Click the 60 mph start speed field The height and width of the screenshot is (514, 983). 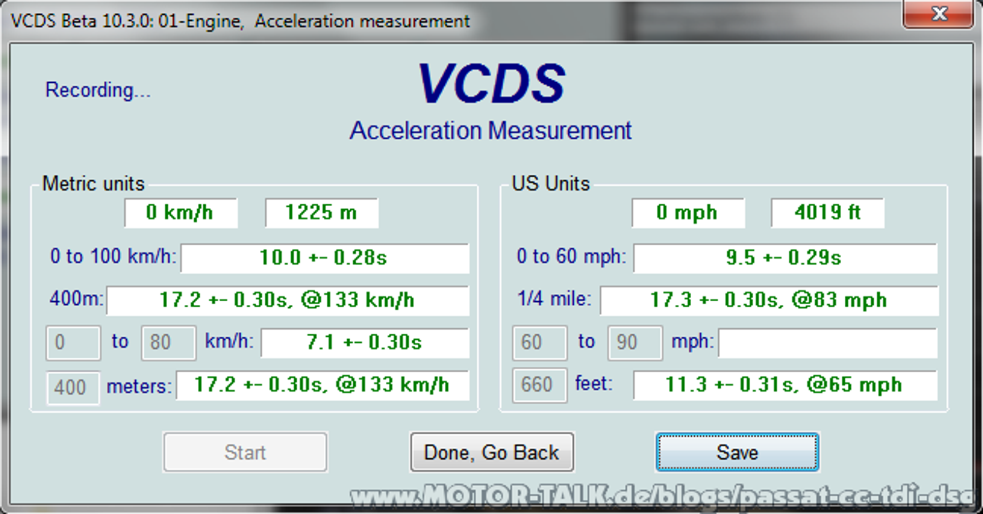click(539, 342)
